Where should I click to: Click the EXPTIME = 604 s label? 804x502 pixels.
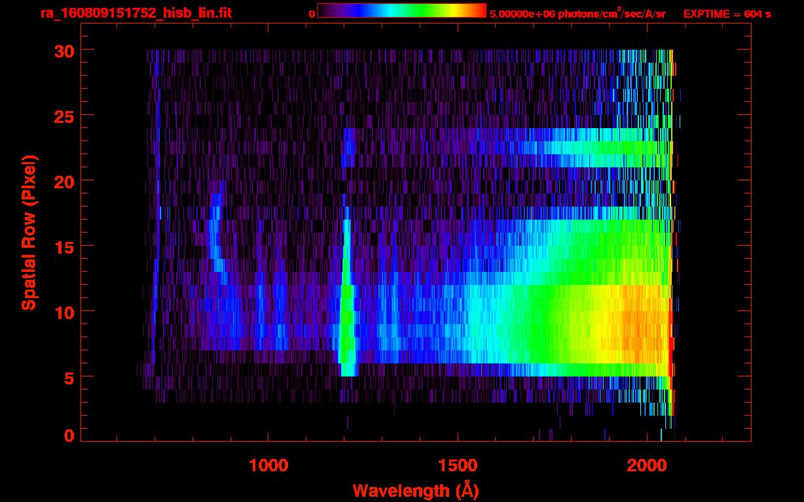click(727, 14)
